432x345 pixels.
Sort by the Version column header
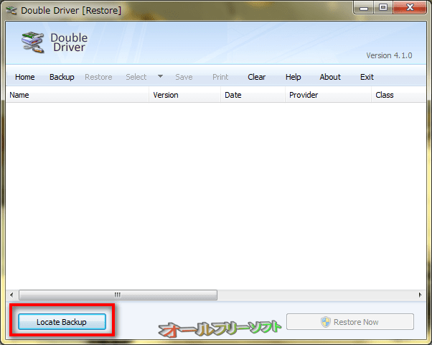pos(185,95)
